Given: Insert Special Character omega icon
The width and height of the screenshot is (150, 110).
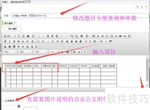Looking at the screenshot, I should coord(27,47).
